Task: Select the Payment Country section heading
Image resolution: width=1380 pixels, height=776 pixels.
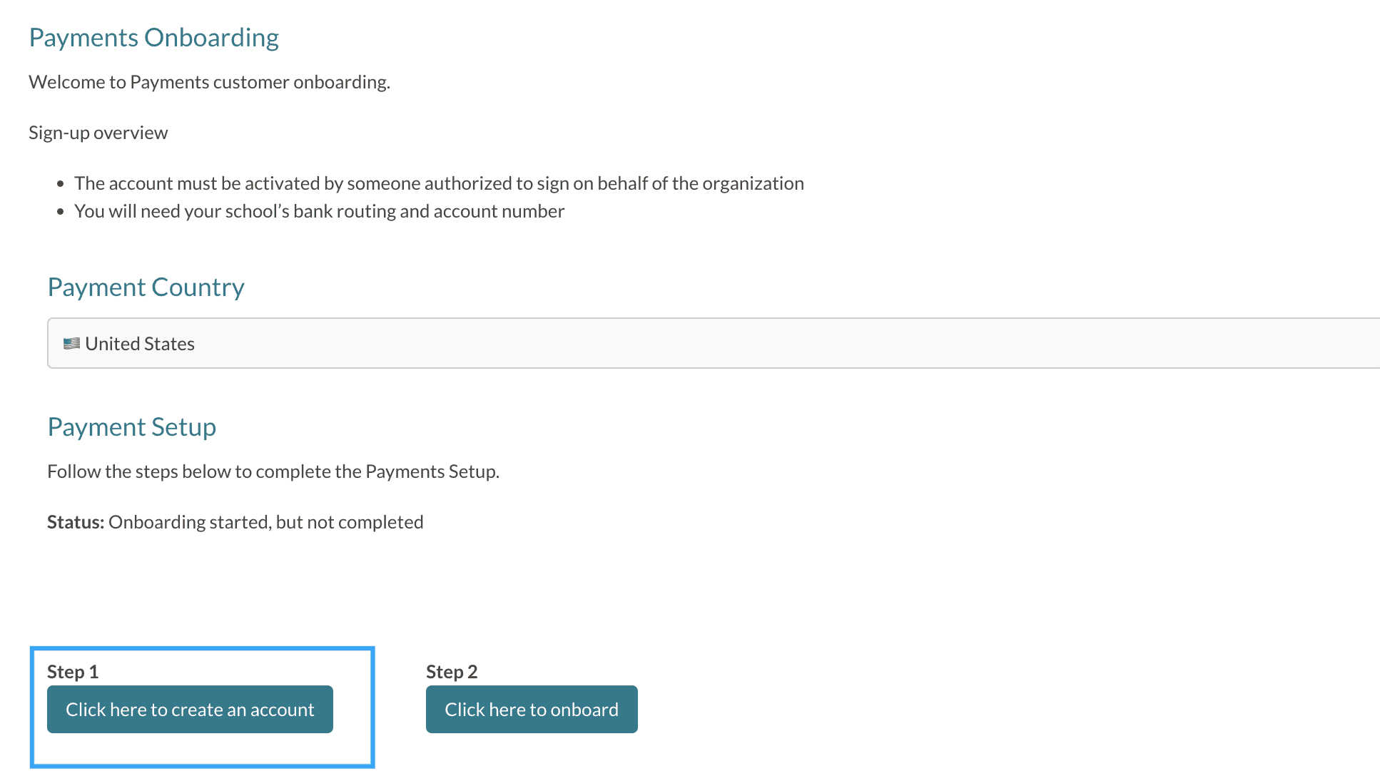Action: pyautogui.click(x=146, y=287)
